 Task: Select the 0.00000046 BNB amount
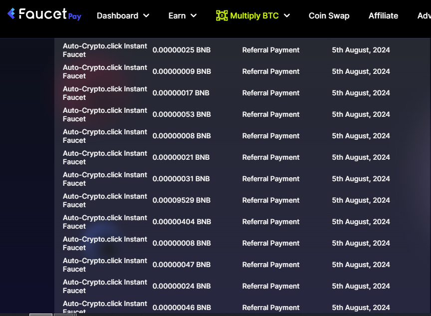pyautogui.click(x=182, y=308)
